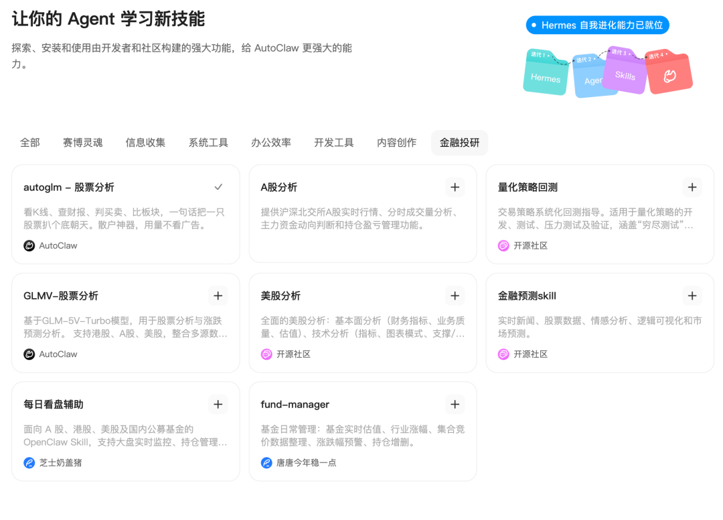The width and height of the screenshot is (723, 520).
Task: Add the fund-manager skill
Action: pyautogui.click(x=455, y=404)
